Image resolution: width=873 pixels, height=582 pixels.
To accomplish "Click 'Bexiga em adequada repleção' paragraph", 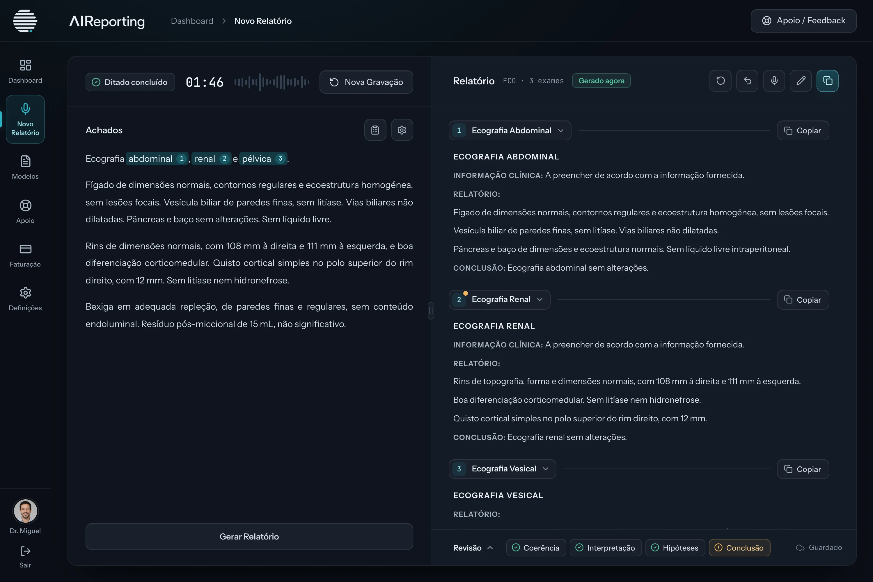I will pos(249,315).
